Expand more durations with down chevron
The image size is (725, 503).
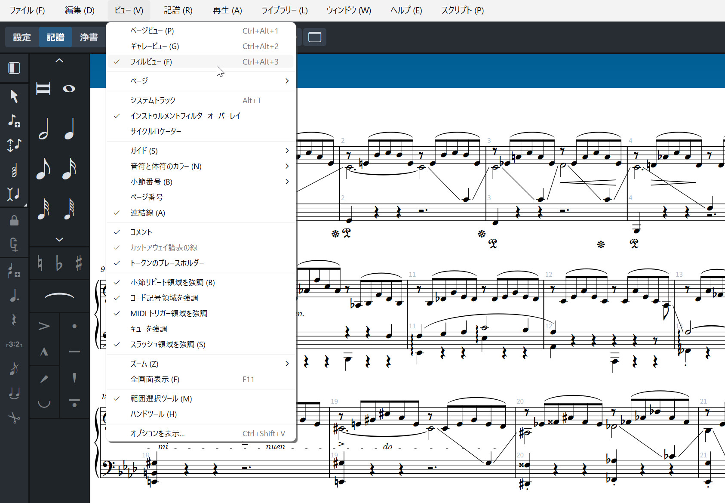tap(59, 239)
